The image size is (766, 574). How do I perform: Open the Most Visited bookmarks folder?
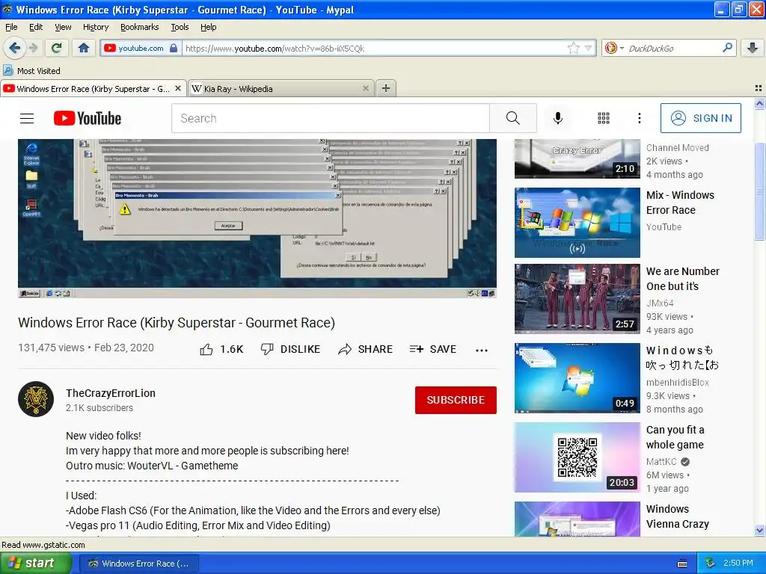tap(32, 71)
